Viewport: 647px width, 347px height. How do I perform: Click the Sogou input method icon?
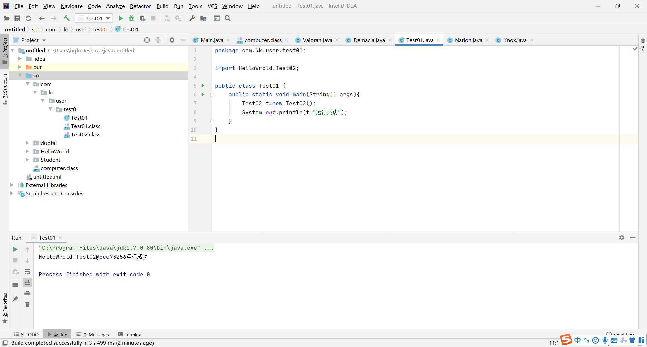(566, 340)
